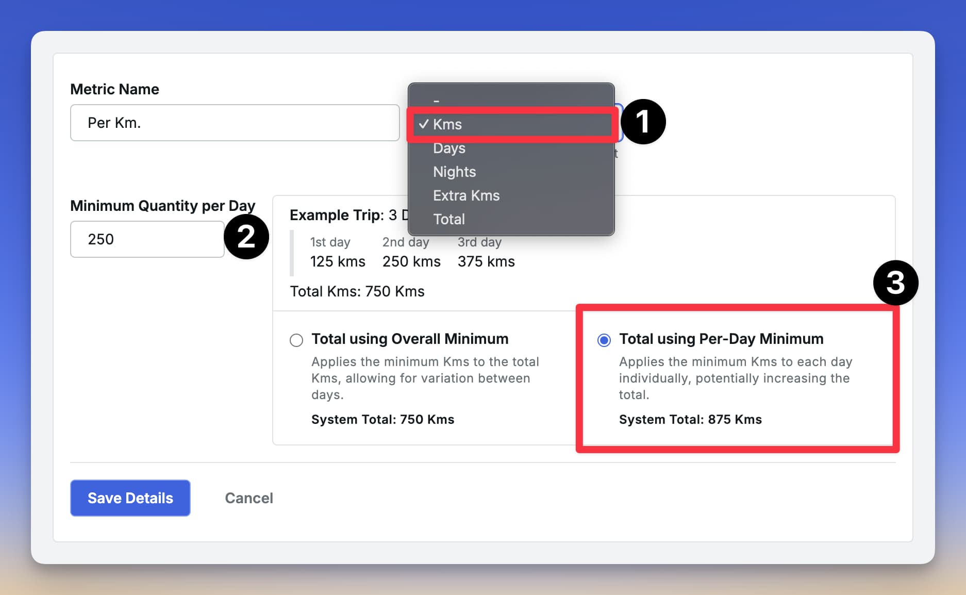
Task: Click the numbered badge 3 annotation
Action: [x=895, y=283]
